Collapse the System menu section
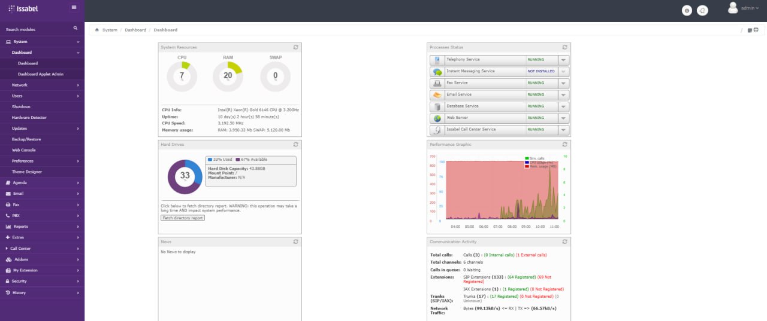Screen dimensions: 767x321 tap(42, 42)
